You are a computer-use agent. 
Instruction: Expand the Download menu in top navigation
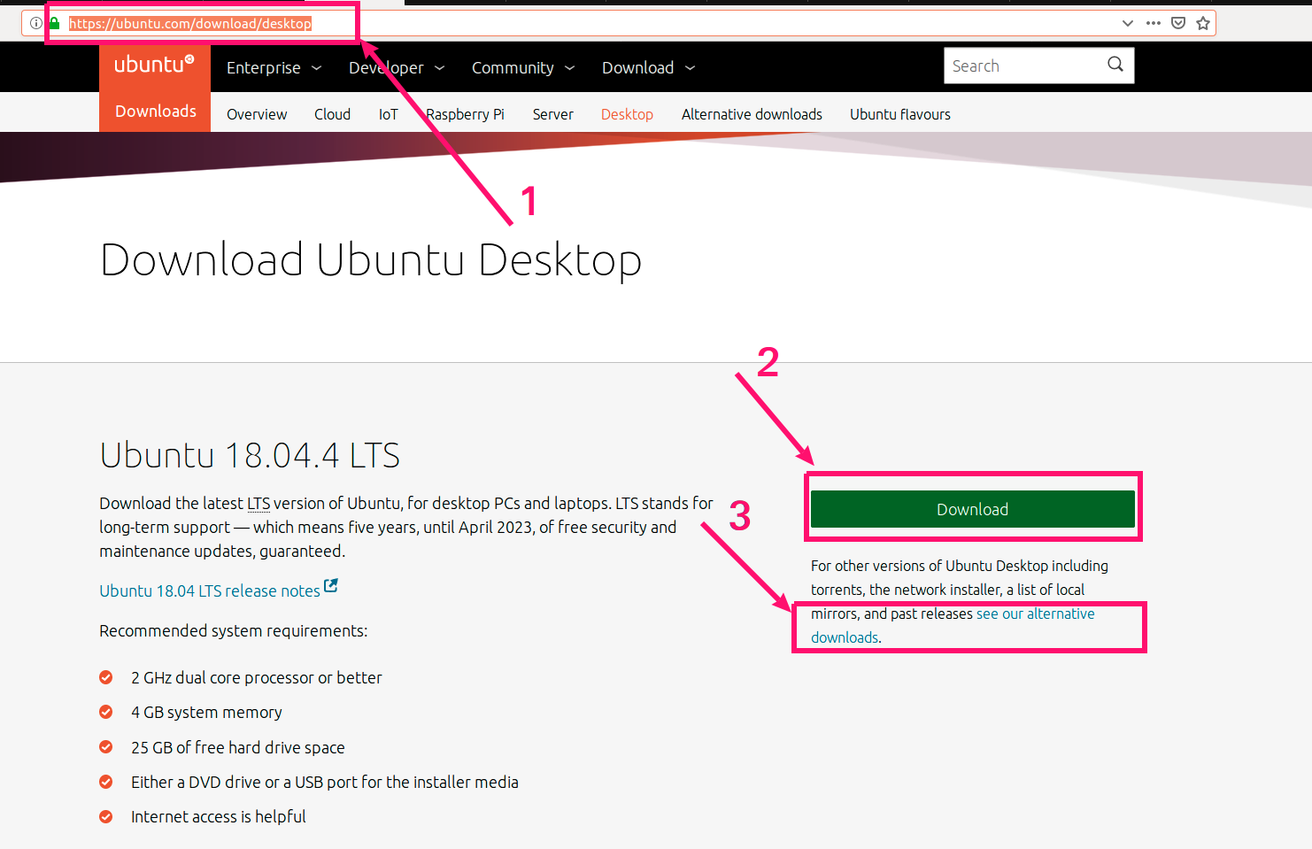(x=649, y=68)
